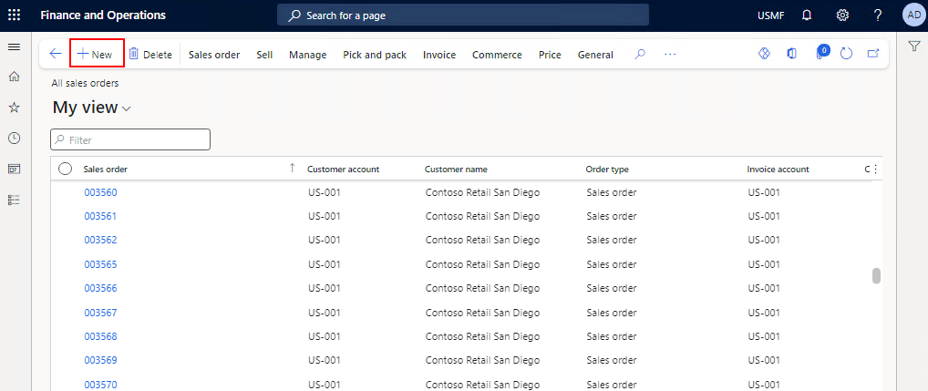Click Customer name column header

457,170
